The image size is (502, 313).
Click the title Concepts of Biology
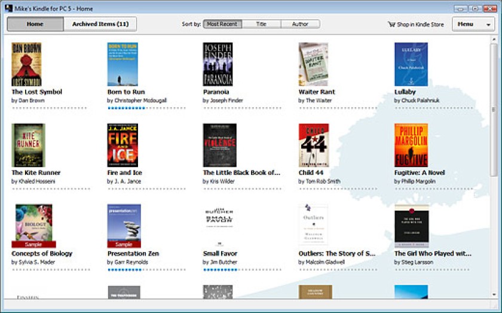click(x=42, y=253)
